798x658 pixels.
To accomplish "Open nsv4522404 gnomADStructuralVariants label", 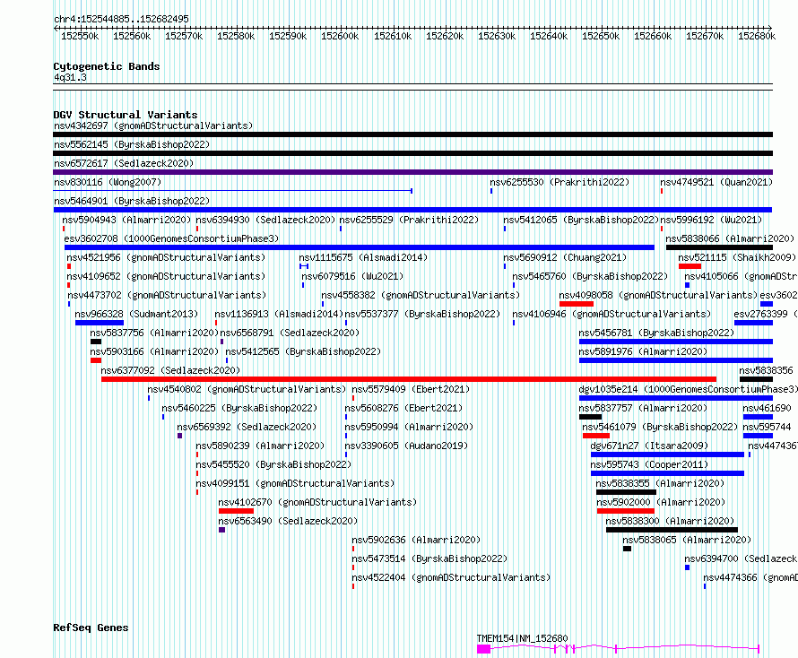I will click(451, 577).
